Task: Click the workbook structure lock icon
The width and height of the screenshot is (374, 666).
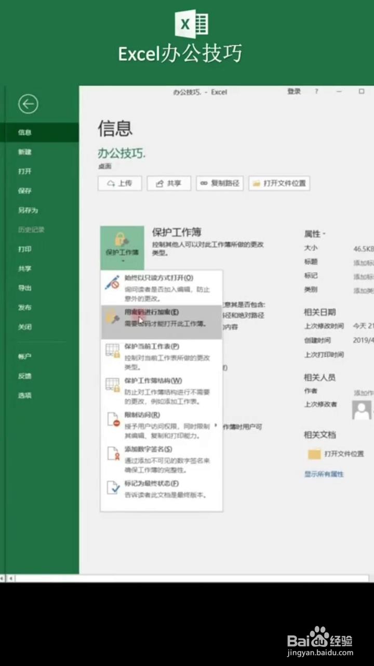Action: (x=112, y=385)
